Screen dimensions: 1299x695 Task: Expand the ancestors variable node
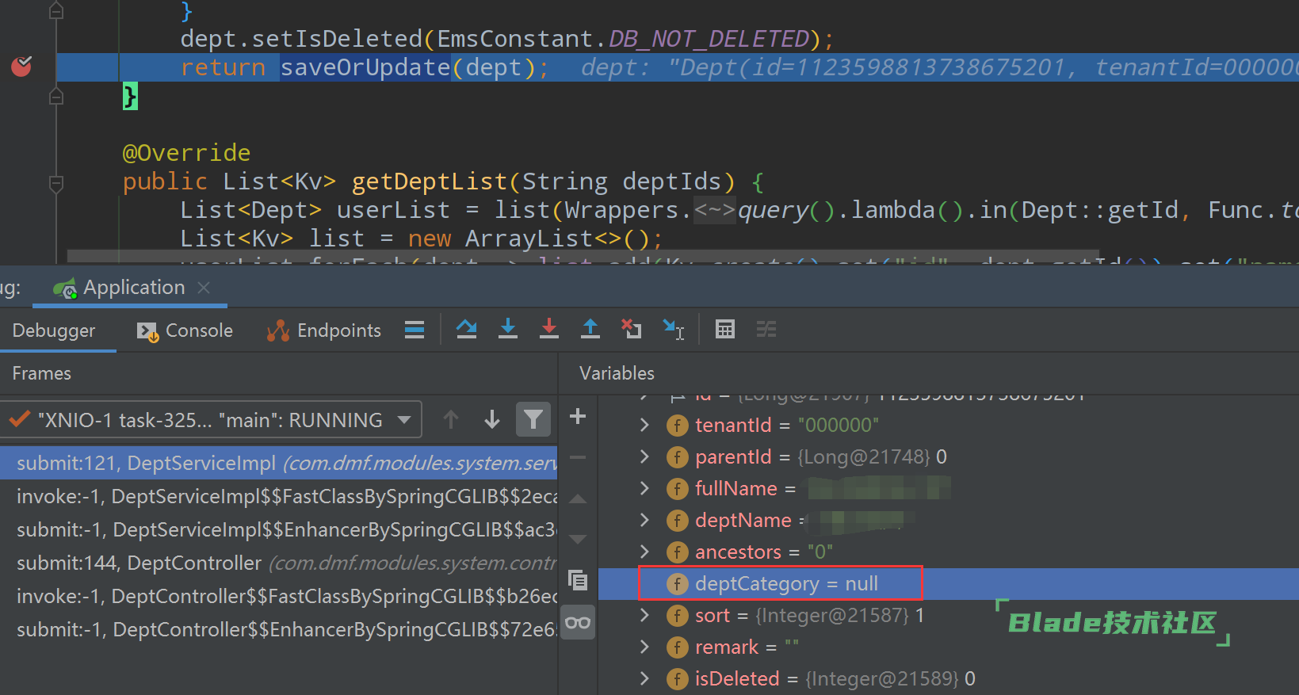click(x=644, y=552)
